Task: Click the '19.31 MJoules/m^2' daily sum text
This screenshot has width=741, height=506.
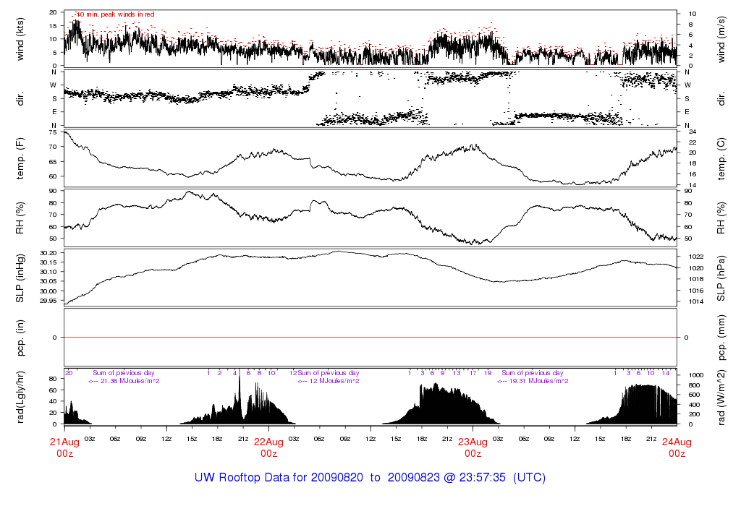Action: point(538,381)
